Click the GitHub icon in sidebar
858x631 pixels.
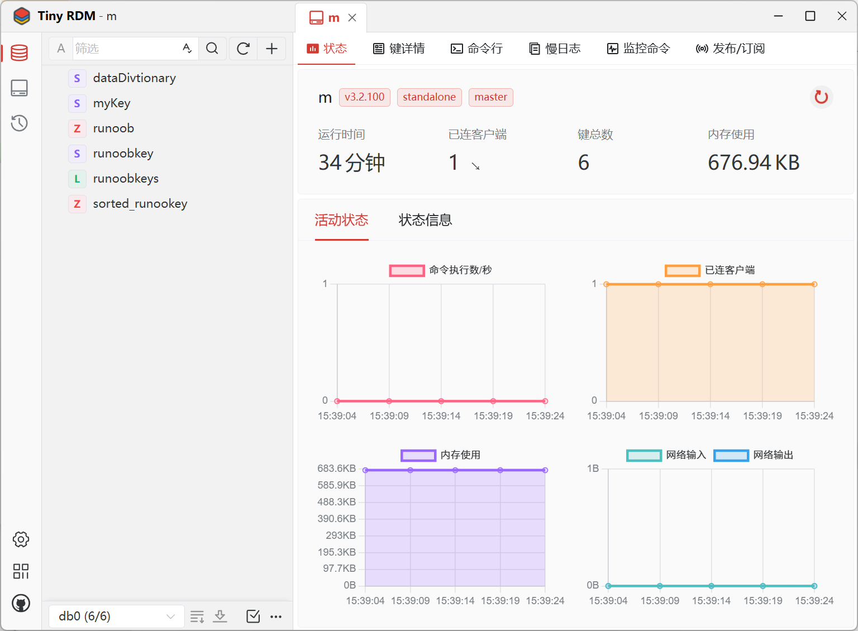click(x=21, y=603)
